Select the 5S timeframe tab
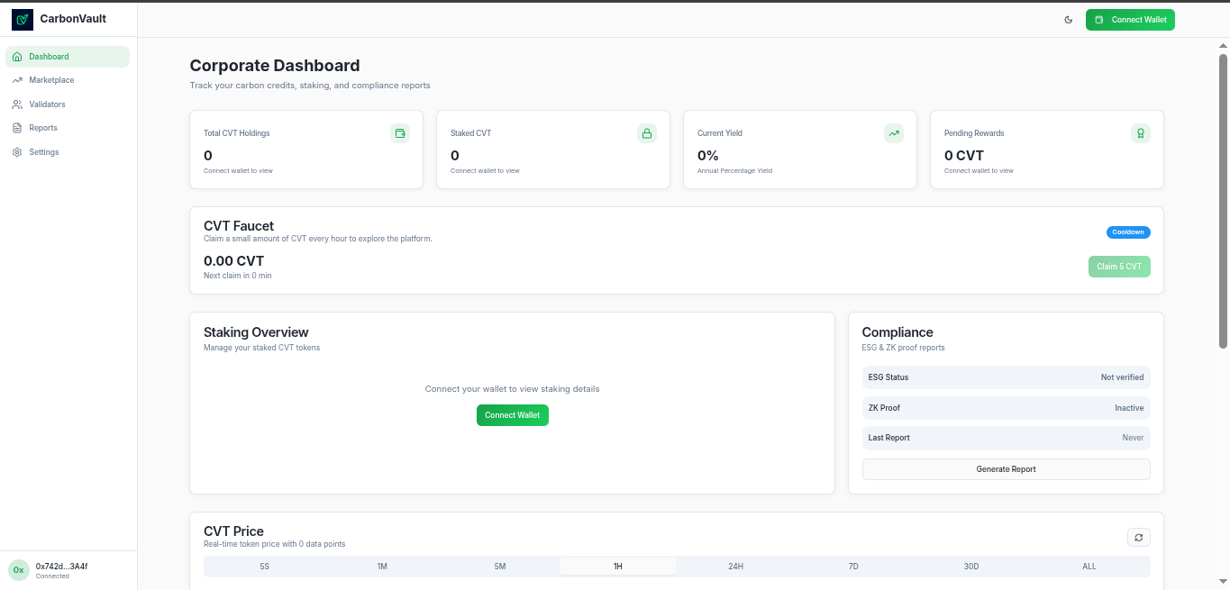1230x590 pixels. click(264, 567)
